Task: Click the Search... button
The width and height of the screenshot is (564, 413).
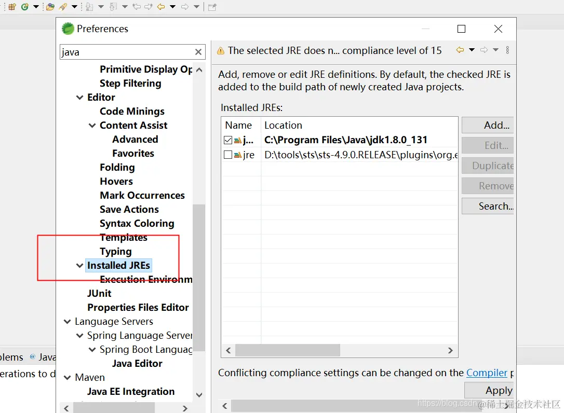Action: tap(487, 206)
